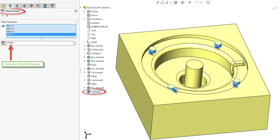Open the Offset Surface help icon

tap(76, 11)
